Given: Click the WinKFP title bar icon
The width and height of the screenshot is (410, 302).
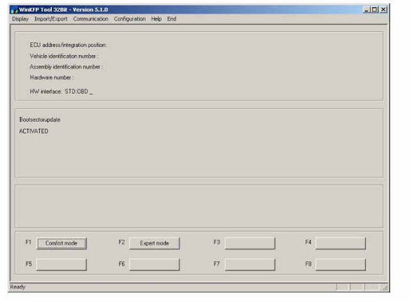Looking at the screenshot, I should point(14,10).
